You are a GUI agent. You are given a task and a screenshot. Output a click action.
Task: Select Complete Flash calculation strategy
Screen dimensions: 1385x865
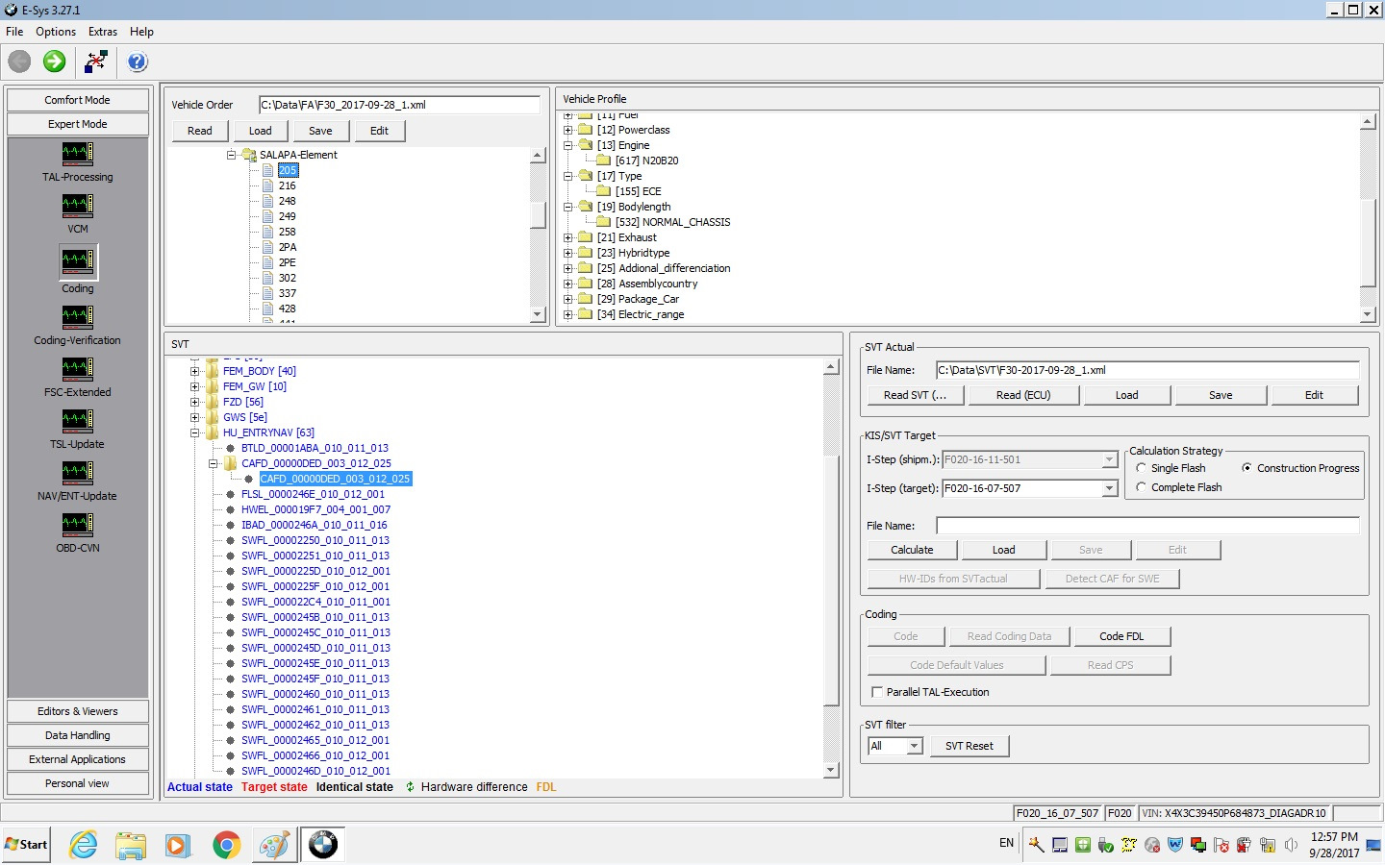click(1141, 487)
